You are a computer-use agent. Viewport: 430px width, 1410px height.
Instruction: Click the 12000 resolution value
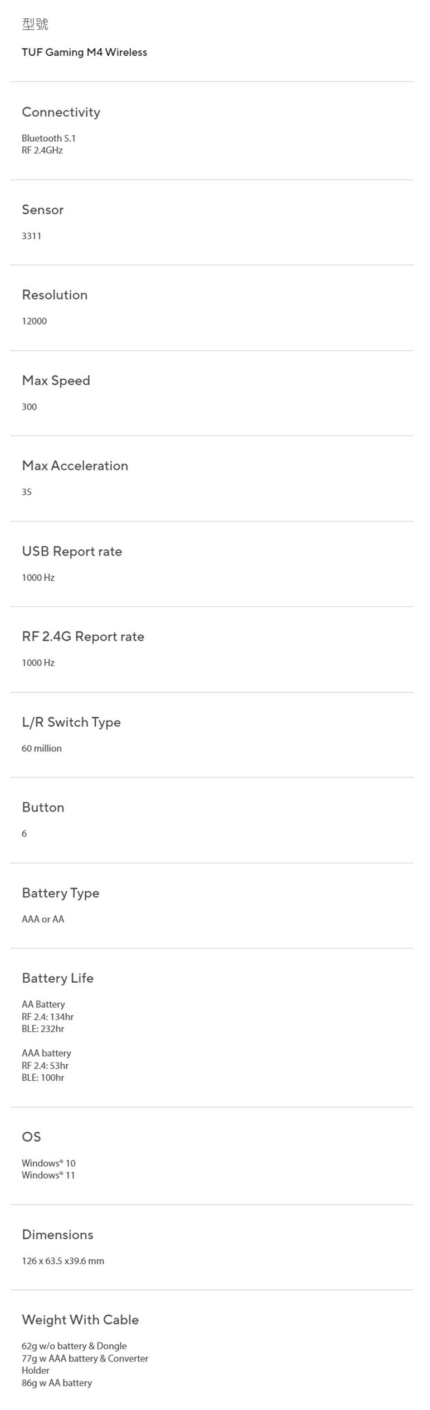point(34,321)
